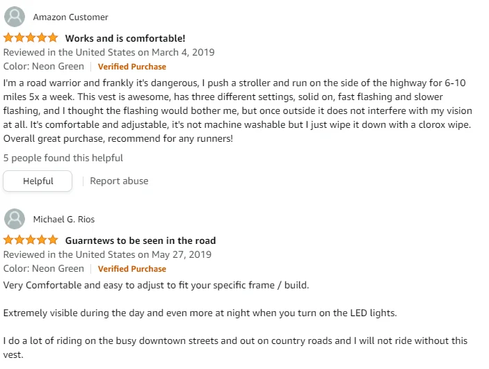Click the Amazon Customer profile avatar
The height and width of the screenshot is (369, 489).
(x=15, y=17)
